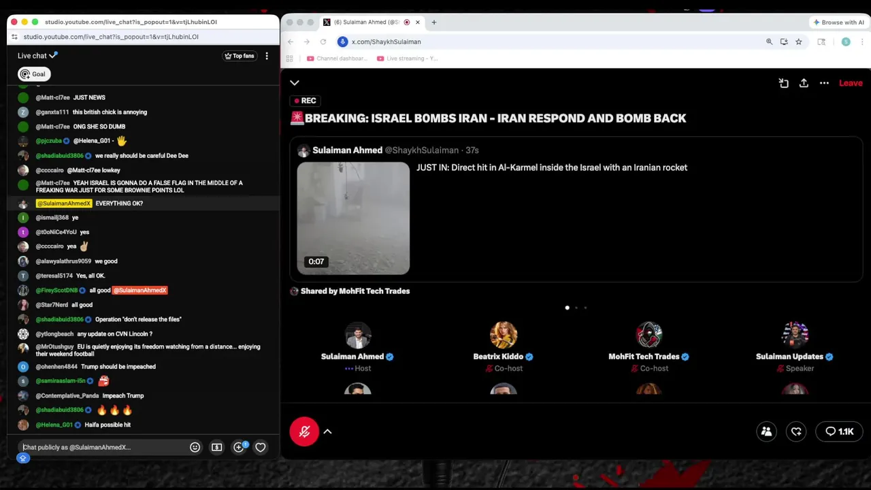
Task: Click the add/poll plus icon in chat bar
Action: pyautogui.click(x=239, y=447)
